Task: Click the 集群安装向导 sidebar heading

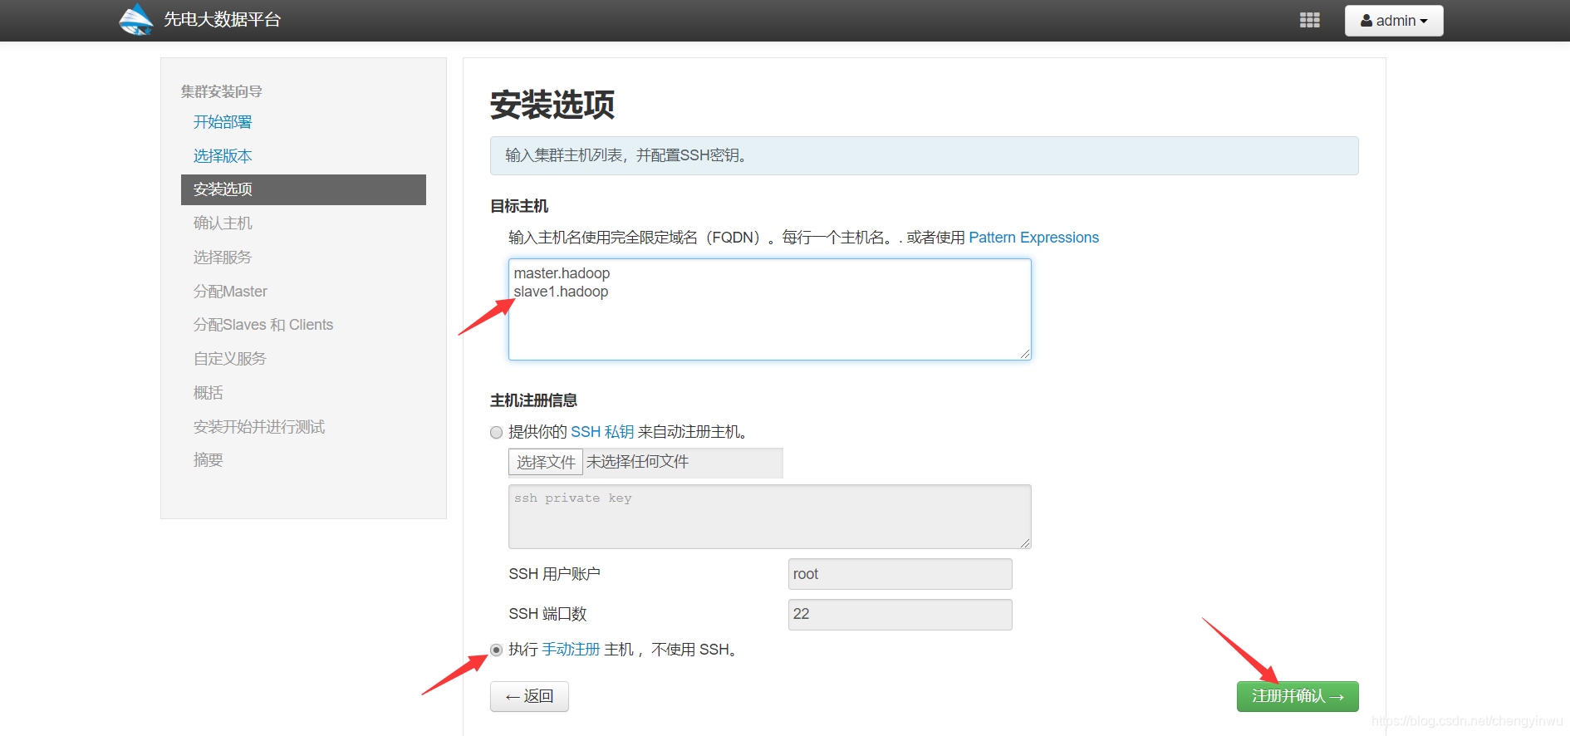Action: coord(222,91)
